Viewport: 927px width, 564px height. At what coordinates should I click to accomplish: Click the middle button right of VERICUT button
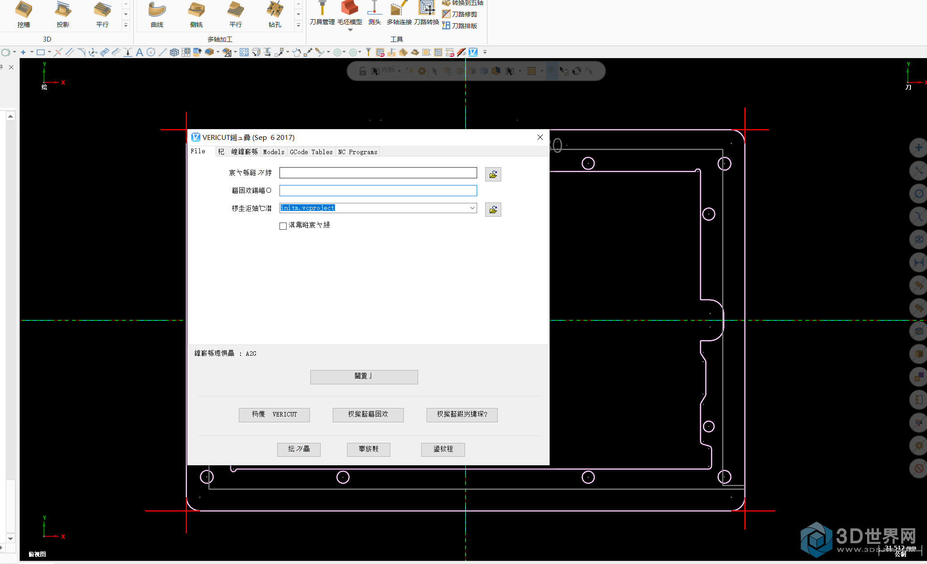tap(368, 415)
